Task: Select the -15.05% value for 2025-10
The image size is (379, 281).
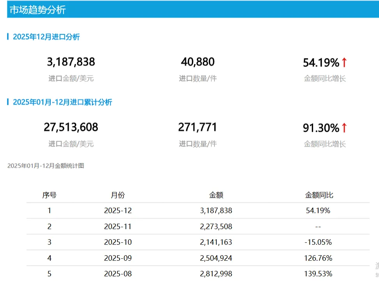Action: (318, 242)
